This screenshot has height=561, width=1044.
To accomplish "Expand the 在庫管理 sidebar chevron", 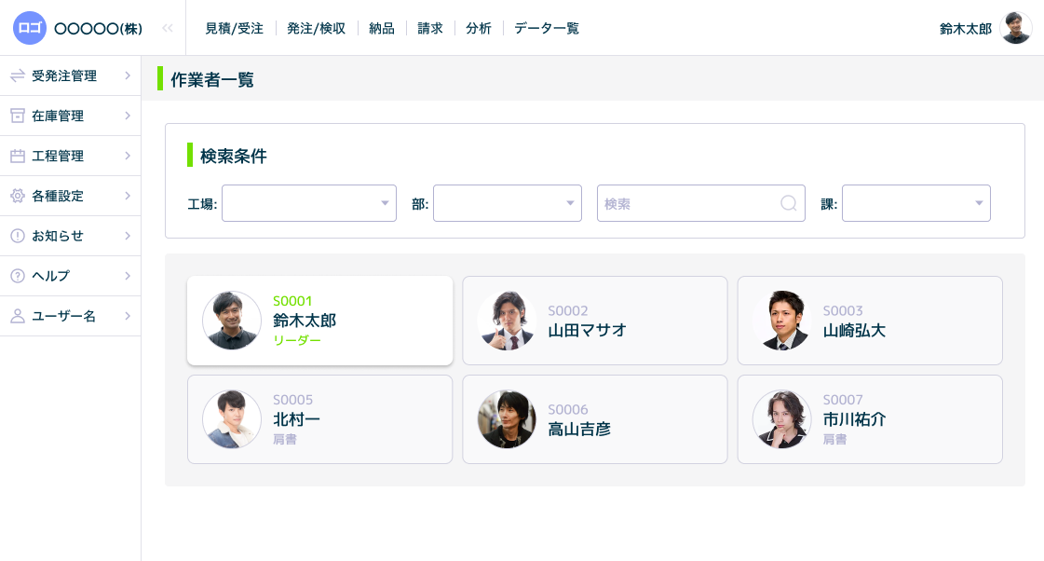I will click(127, 116).
